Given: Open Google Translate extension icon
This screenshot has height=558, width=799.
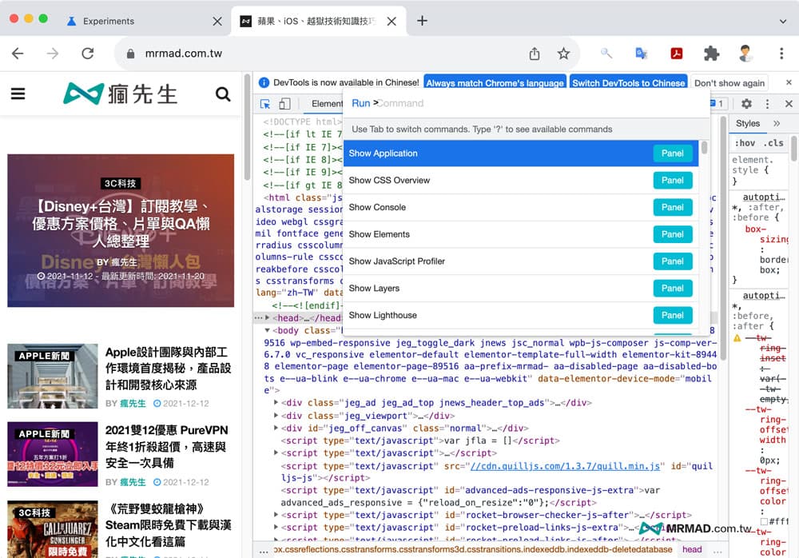Looking at the screenshot, I should click(641, 53).
